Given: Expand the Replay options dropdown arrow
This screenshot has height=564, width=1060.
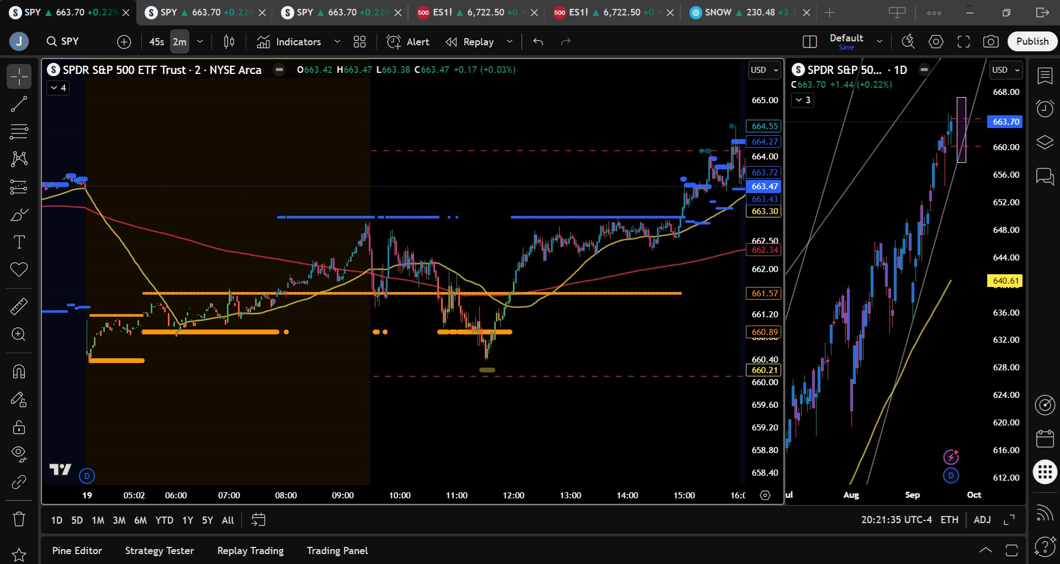Looking at the screenshot, I should tap(510, 42).
